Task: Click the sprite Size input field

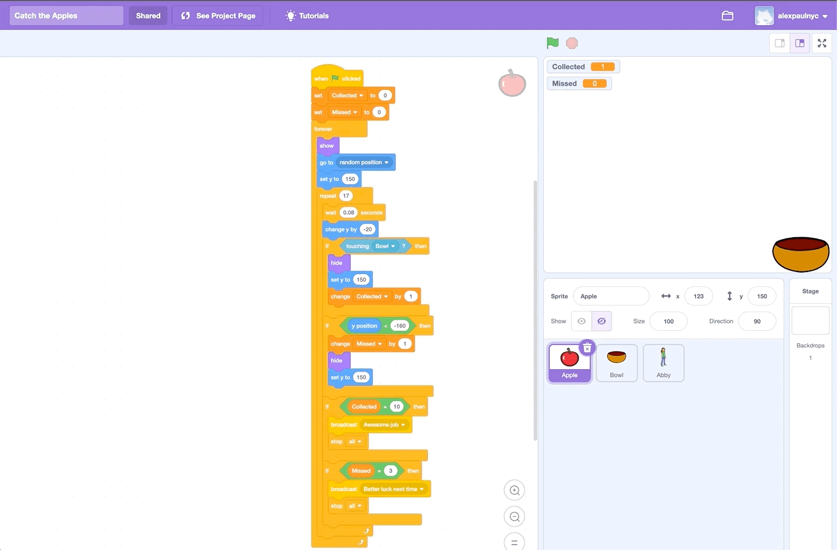Action: 668,321
